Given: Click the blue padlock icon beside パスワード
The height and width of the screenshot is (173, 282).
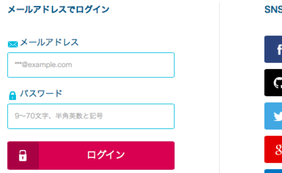Looking at the screenshot, I should pyautogui.click(x=12, y=96).
